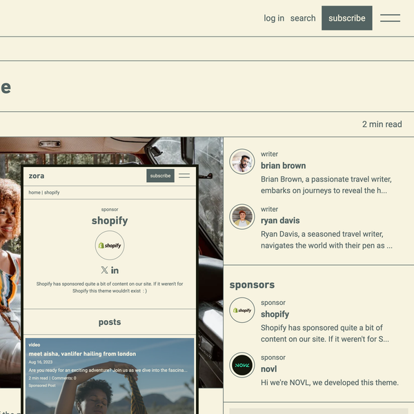Image resolution: width=414 pixels, height=414 pixels.
Task: Click the X icon in mockup image
Action: tap(104, 270)
